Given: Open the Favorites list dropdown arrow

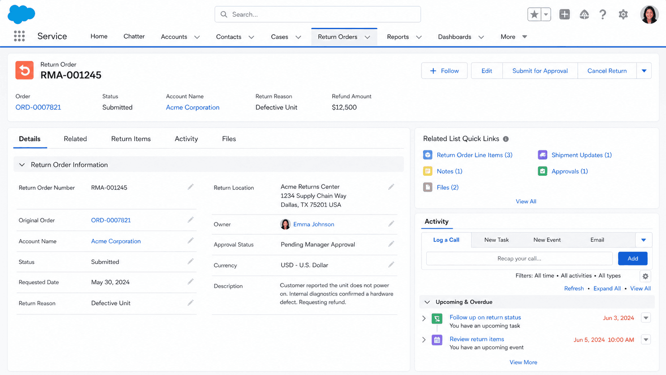Looking at the screenshot, I should tap(546, 14).
